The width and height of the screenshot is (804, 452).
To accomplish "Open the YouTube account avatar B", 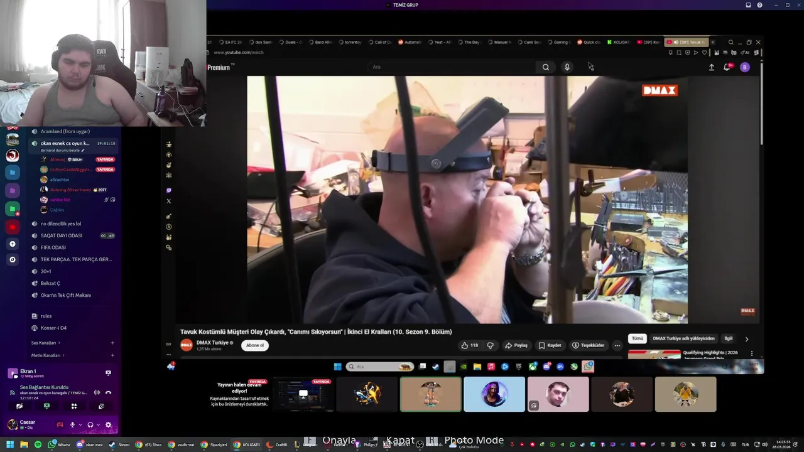I will click(x=745, y=67).
